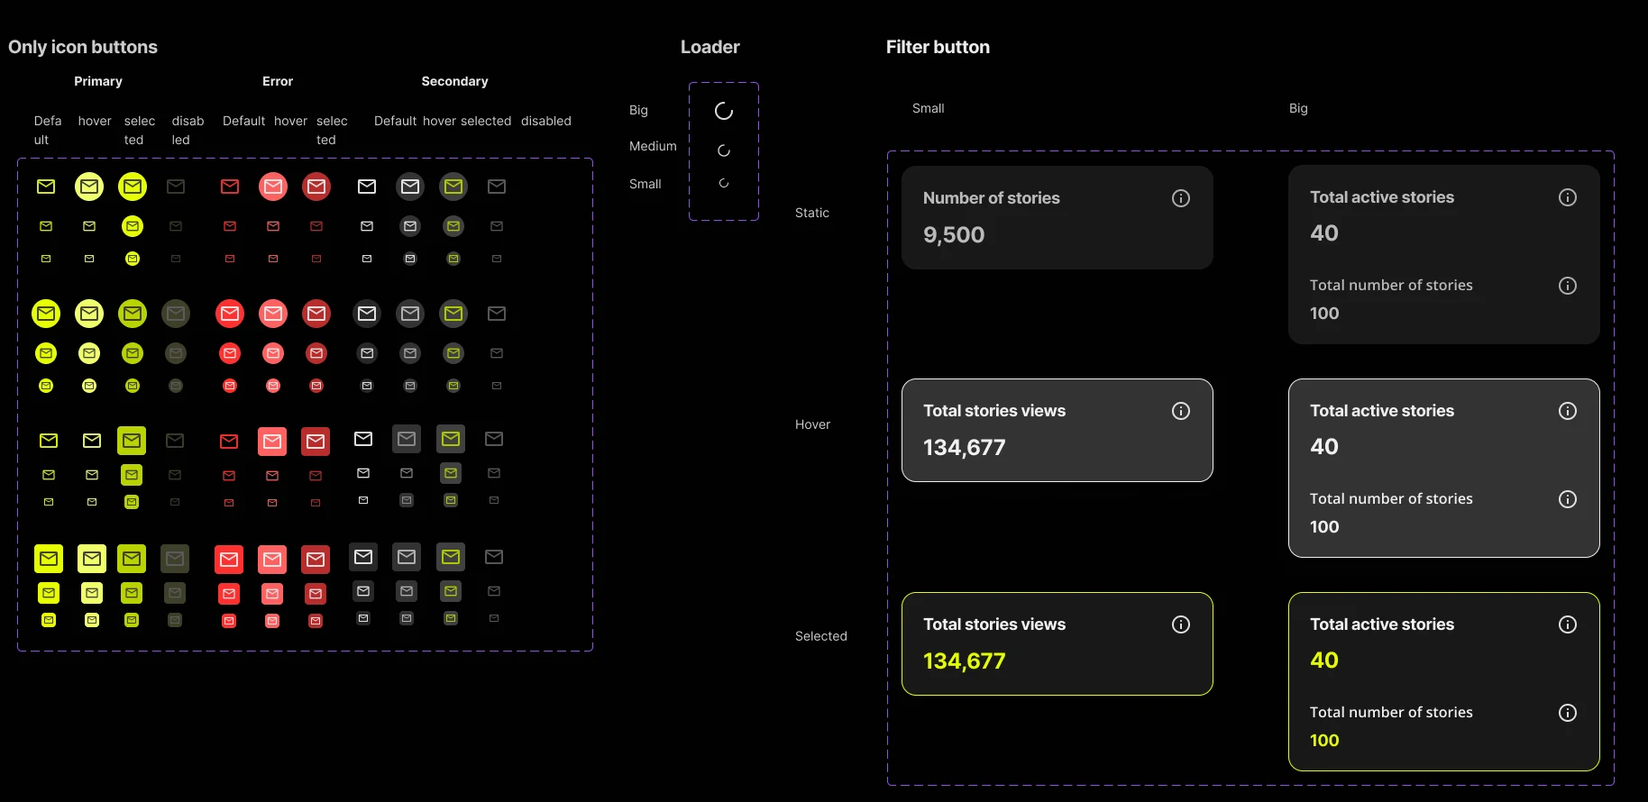Click large yellow square mail button in bottom group, Primary default
This screenshot has width=1648, height=802.
click(x=49, y=559)
